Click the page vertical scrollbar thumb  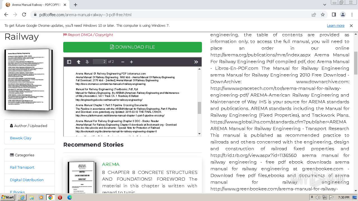coord(356,63)
